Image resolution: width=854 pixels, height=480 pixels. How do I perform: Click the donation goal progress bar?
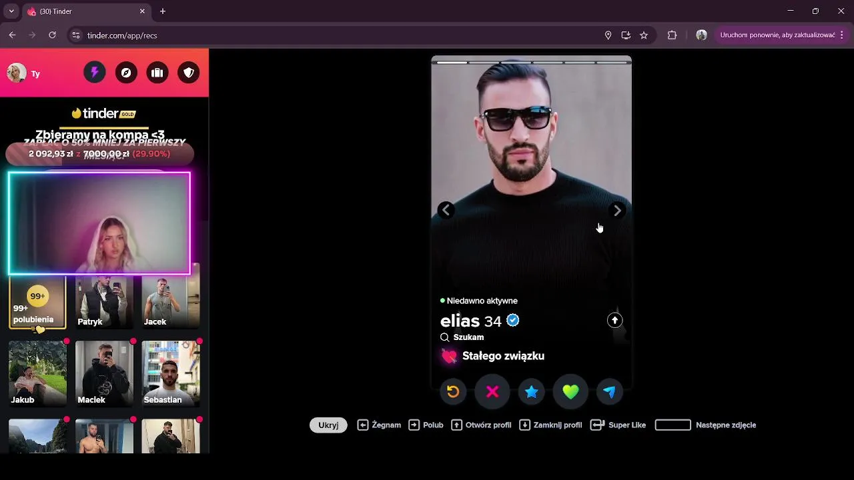(x=99, y=154)
